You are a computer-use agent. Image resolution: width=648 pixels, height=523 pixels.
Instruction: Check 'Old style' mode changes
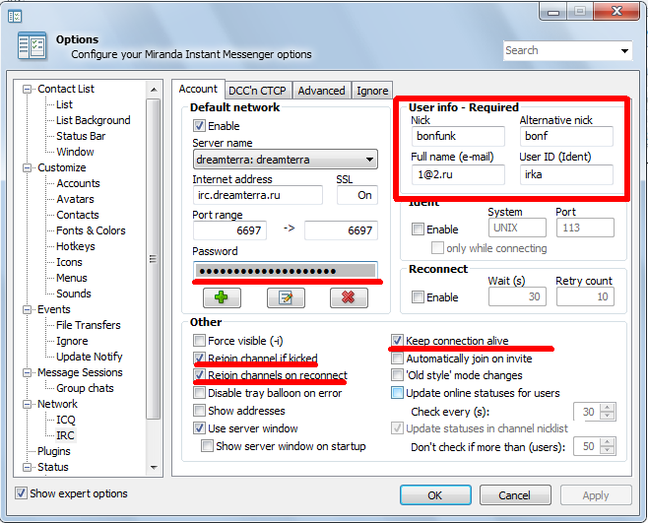397,375
